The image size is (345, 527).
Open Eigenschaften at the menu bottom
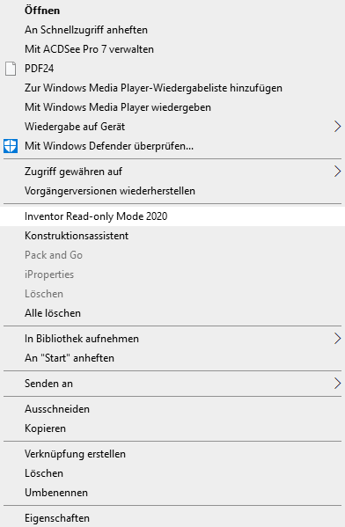(172, 518)
